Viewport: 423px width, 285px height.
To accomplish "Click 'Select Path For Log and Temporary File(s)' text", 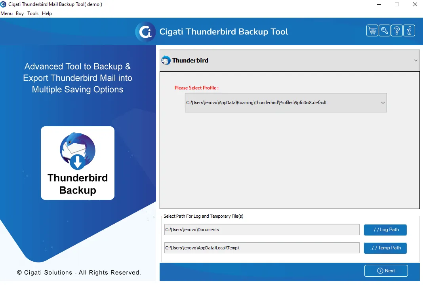I will [204, 216].
